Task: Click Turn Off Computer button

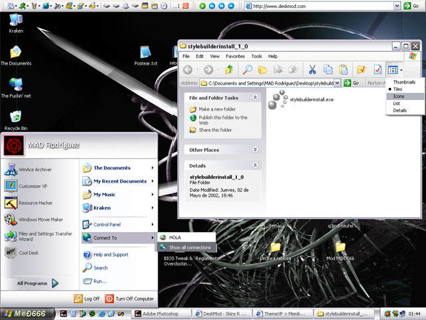Action: pyautogui.click(x=129, y=299)
